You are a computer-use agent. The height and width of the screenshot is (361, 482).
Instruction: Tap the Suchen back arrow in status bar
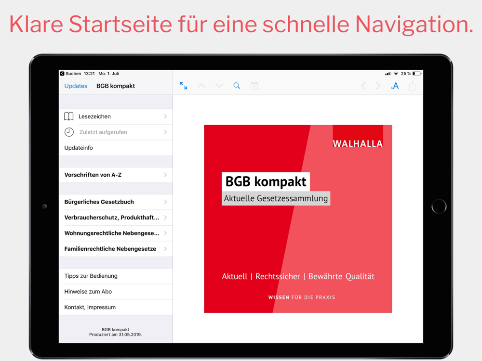(62, 73)
